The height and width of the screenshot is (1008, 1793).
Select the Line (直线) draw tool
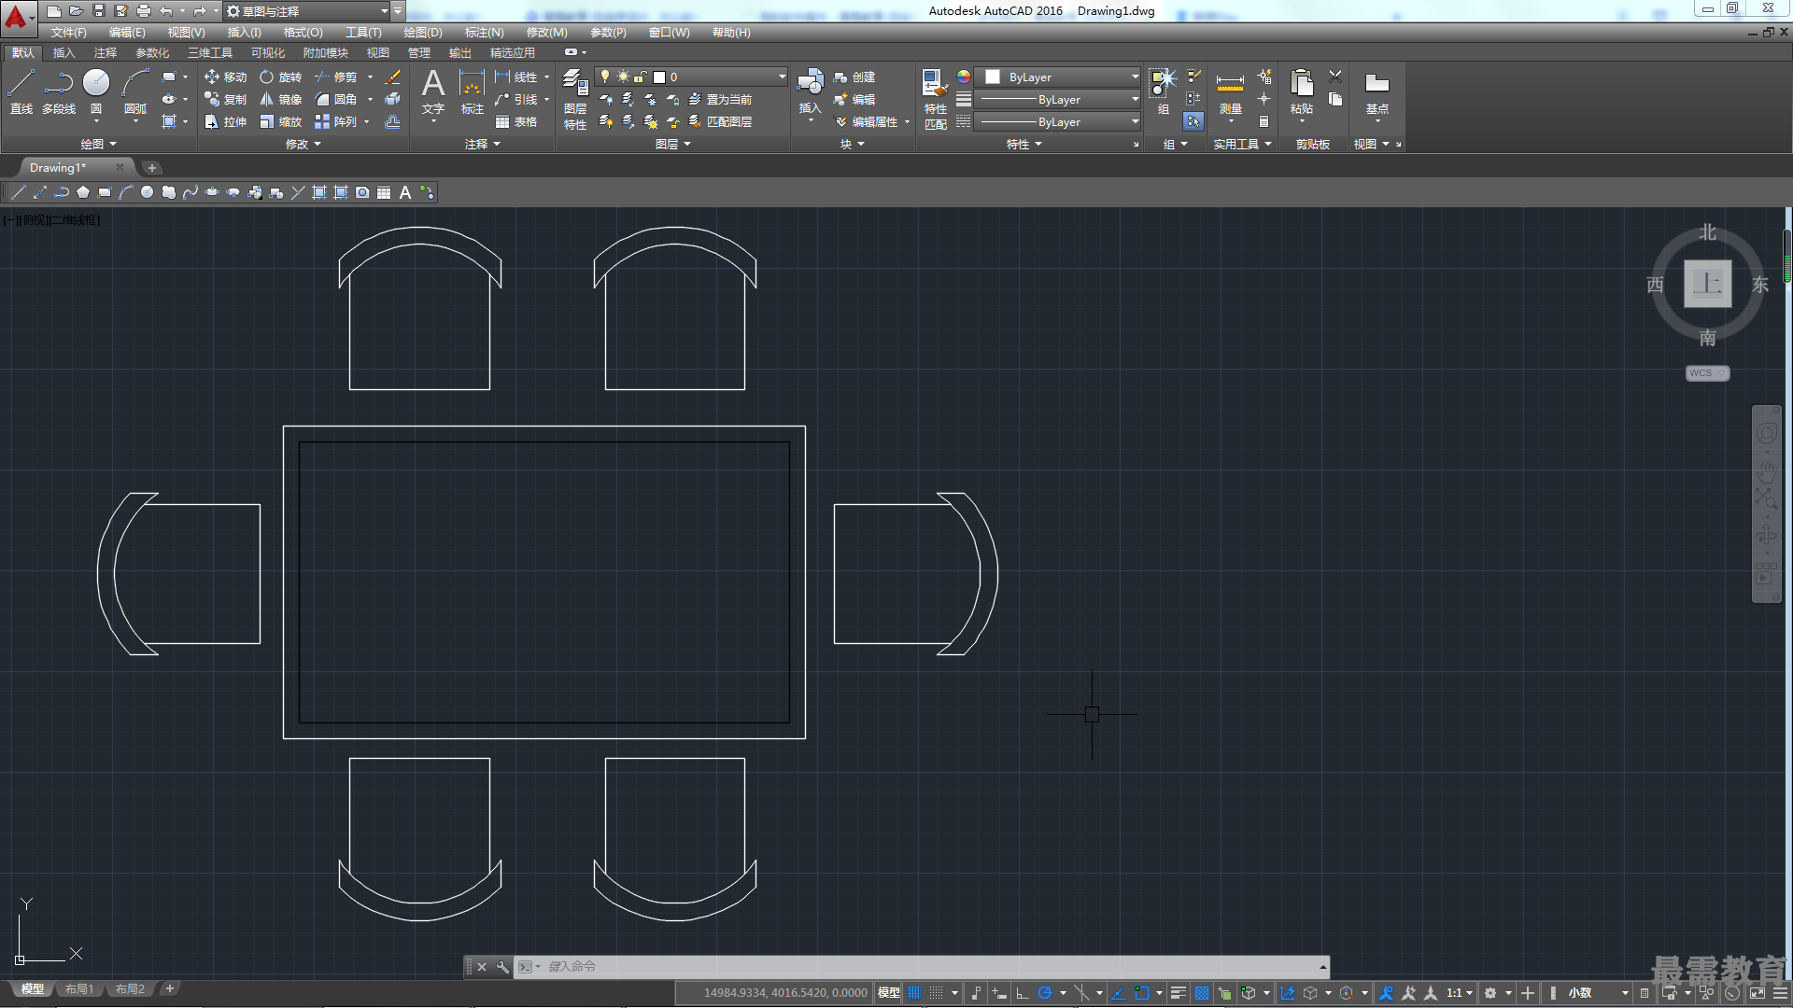click(x=21, y=91)
